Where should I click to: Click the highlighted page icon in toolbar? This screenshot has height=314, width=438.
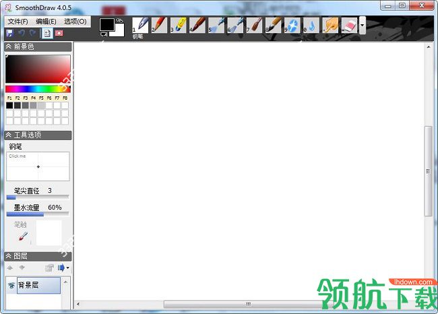click(x=47, y=33)
